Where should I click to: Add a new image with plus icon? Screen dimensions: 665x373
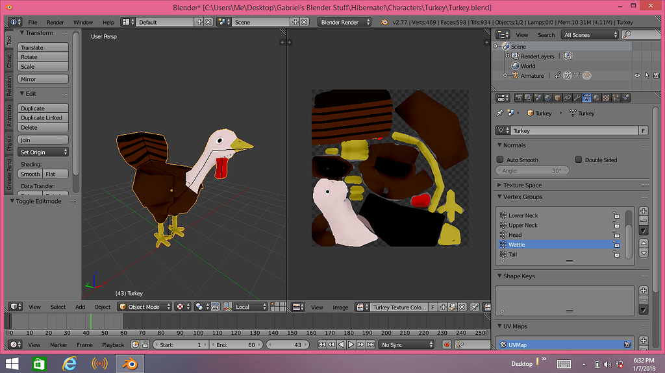[x=443, y=307]
